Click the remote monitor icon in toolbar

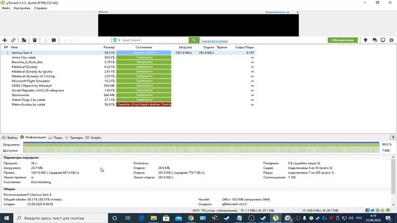pyautogui.click(x=383, y=40)
